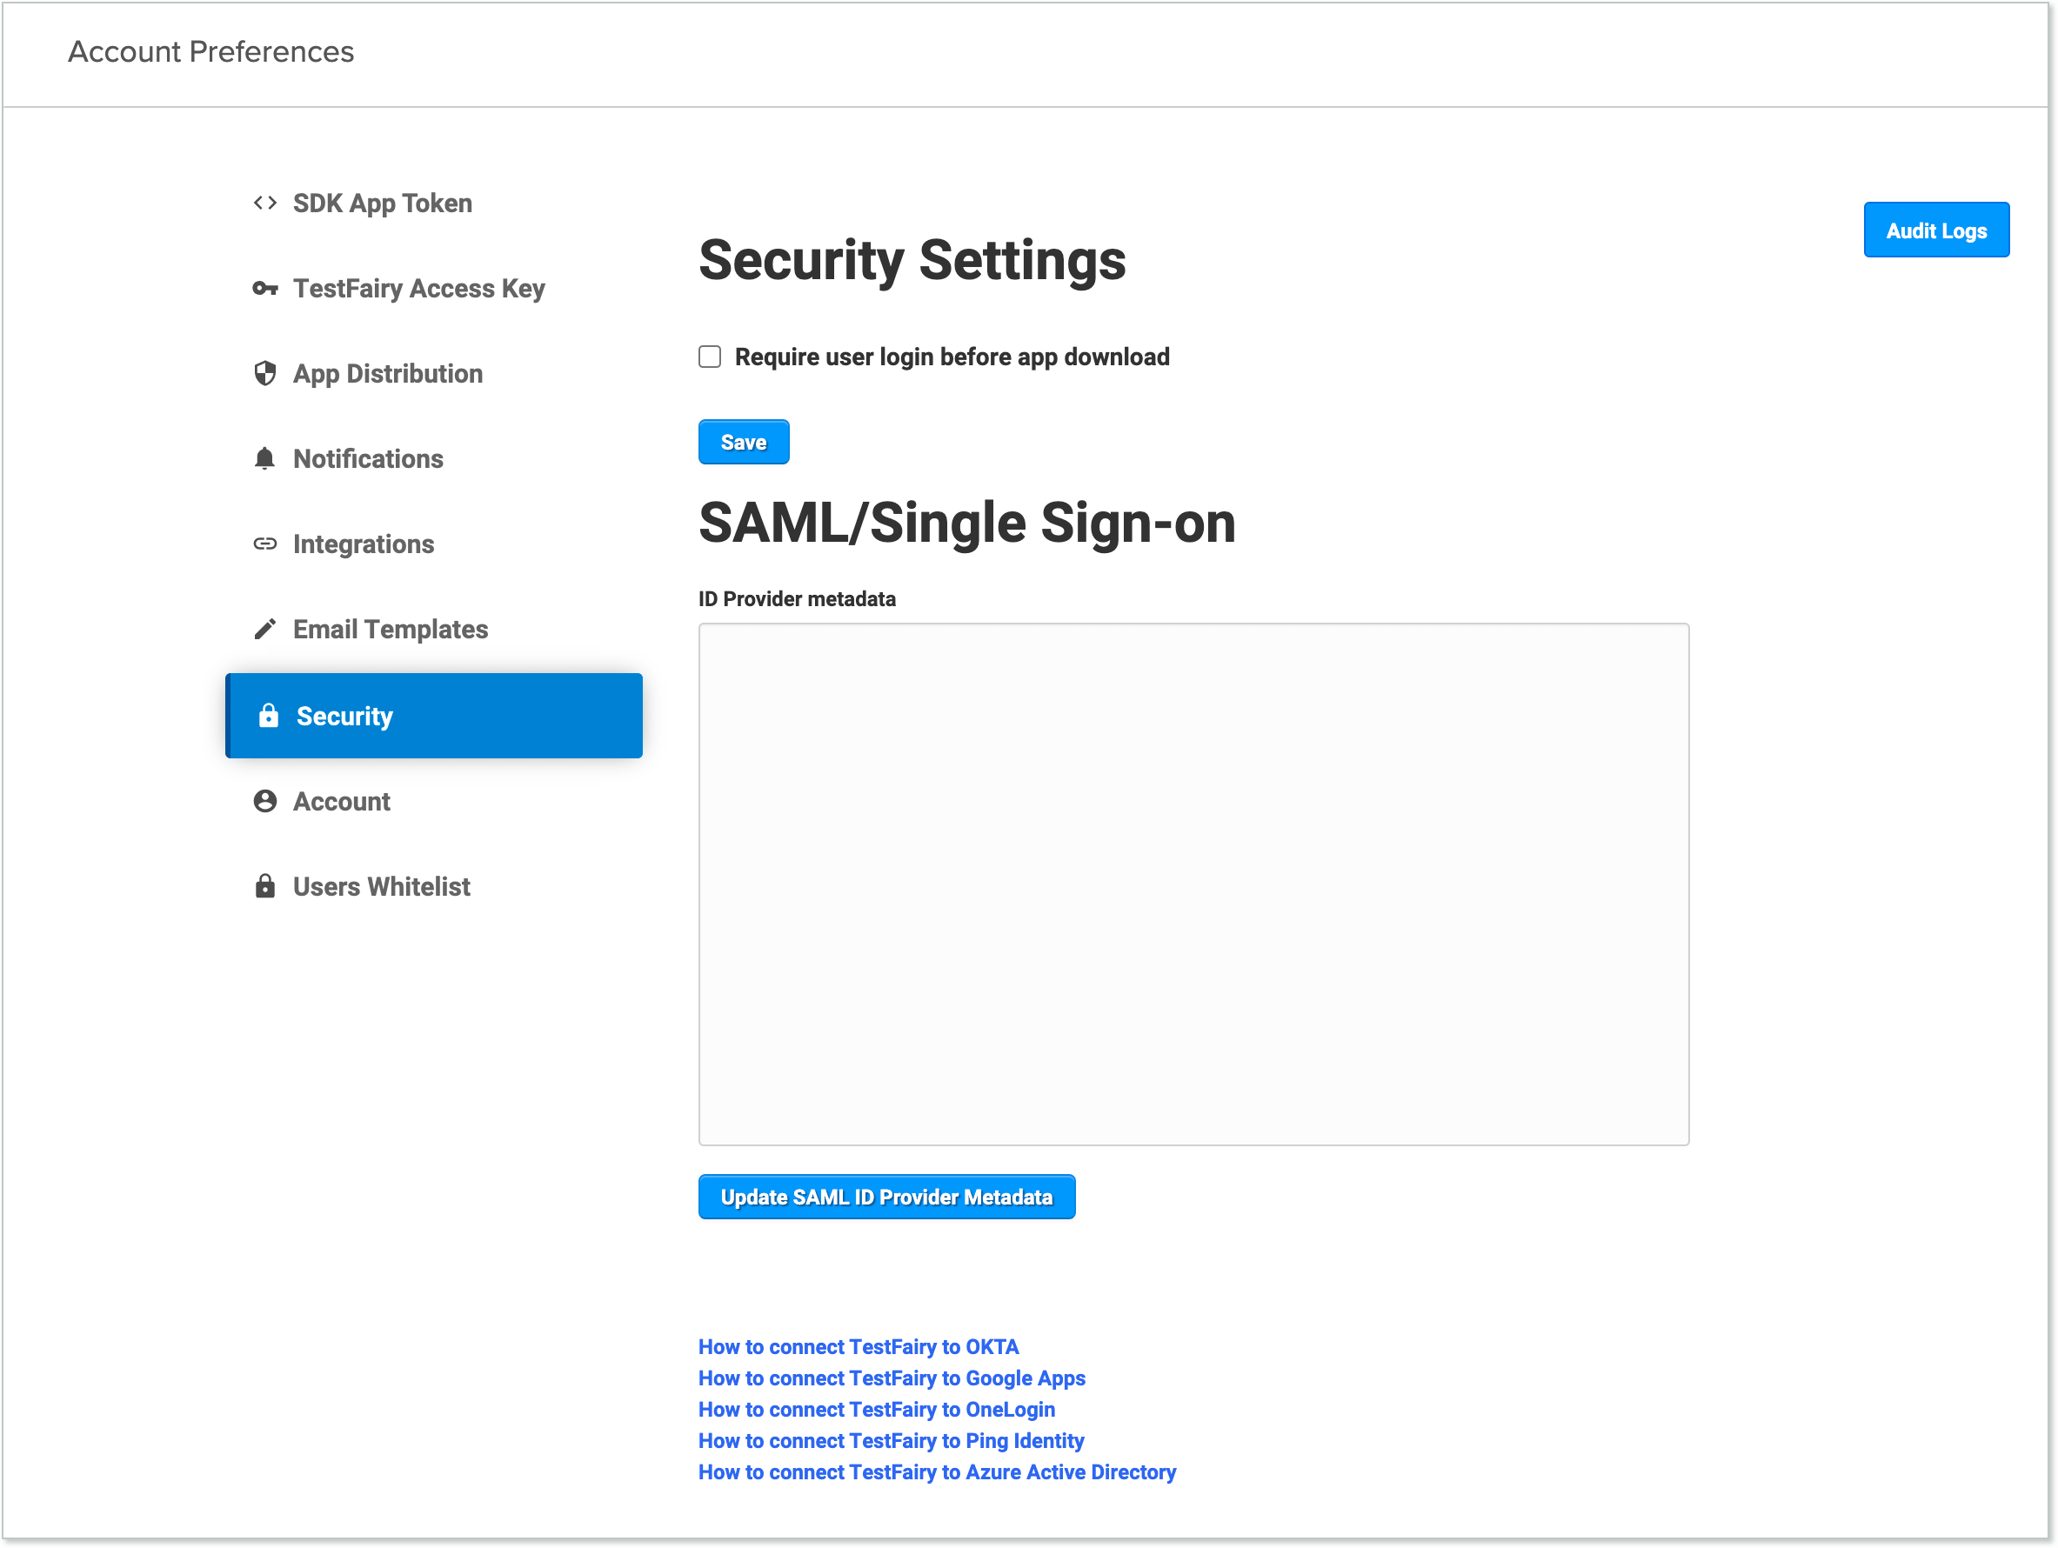Open the Google Apps connection guide
Viewport: 2058px width, 1548px height.
coord(892,1378)
